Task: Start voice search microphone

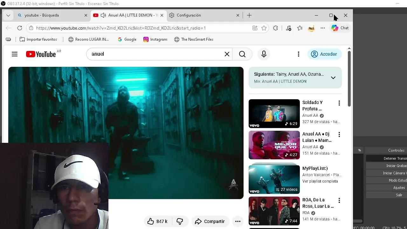Action: tap(264, 54)
